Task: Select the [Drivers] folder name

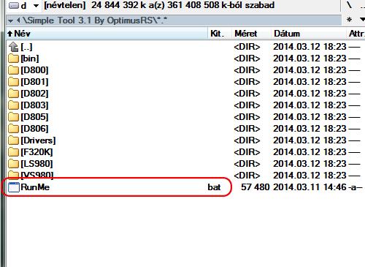Action: pyautogui.click(x=38, y=140)
